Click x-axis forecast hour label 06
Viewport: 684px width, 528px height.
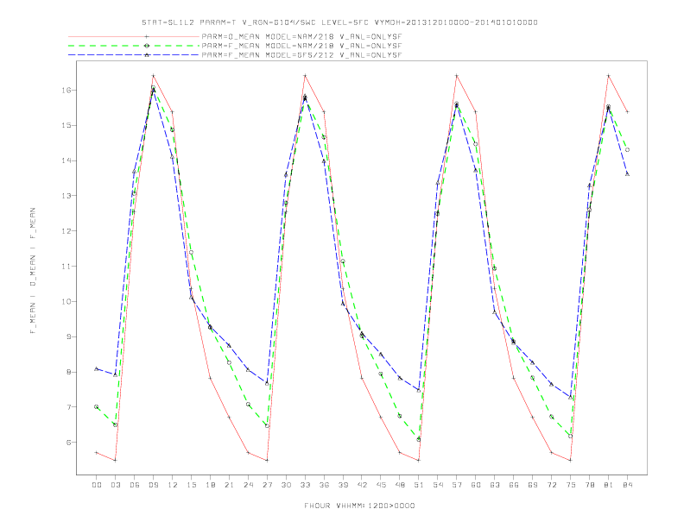pyautogui.click(x=135, y=485)
